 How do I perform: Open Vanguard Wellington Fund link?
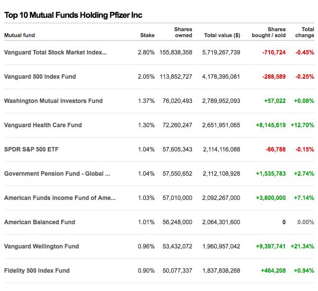coord(41,246)
